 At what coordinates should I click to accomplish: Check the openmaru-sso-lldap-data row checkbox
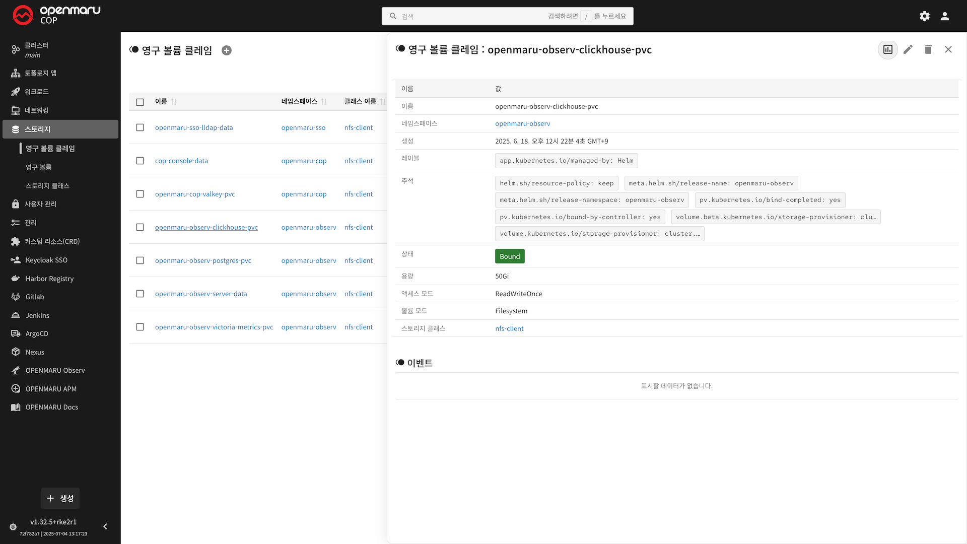point(140,127)
